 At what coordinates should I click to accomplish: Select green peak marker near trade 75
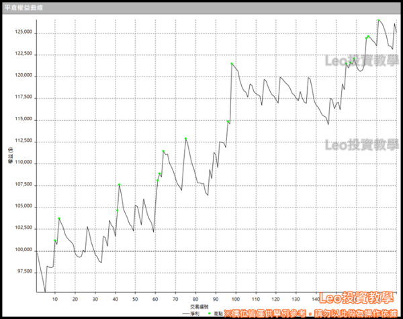tap(186, 138)
